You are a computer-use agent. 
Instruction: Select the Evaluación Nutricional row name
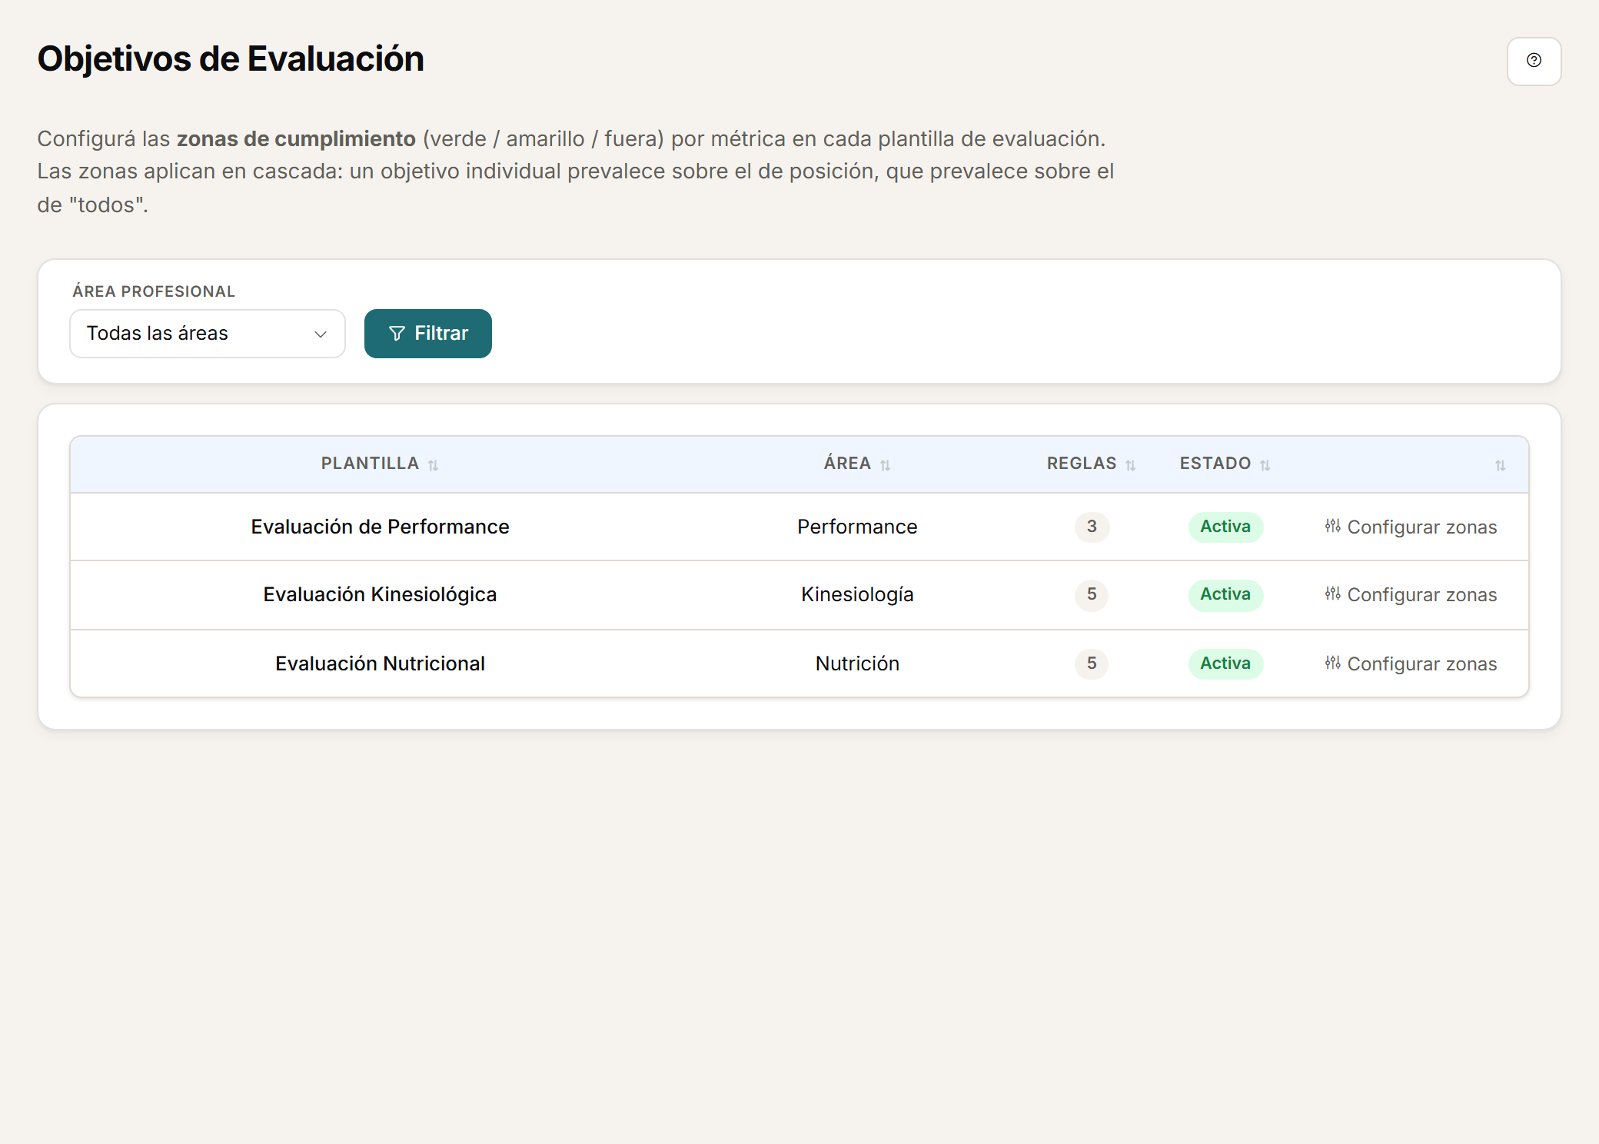point(380,663)
